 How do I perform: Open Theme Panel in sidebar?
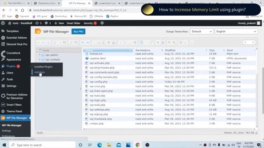click(14, 111)
